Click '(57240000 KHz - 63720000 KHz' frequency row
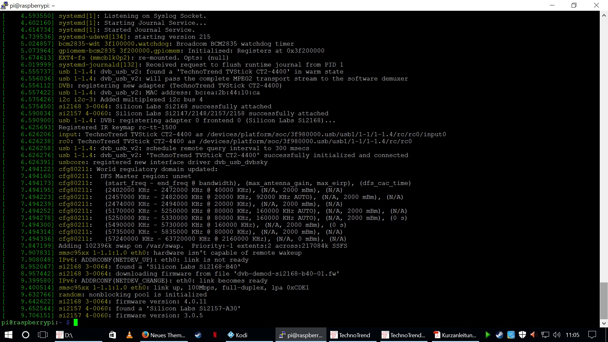Image resolution: width=608 pixels, height=342 pixels. (x=226, y=239)
